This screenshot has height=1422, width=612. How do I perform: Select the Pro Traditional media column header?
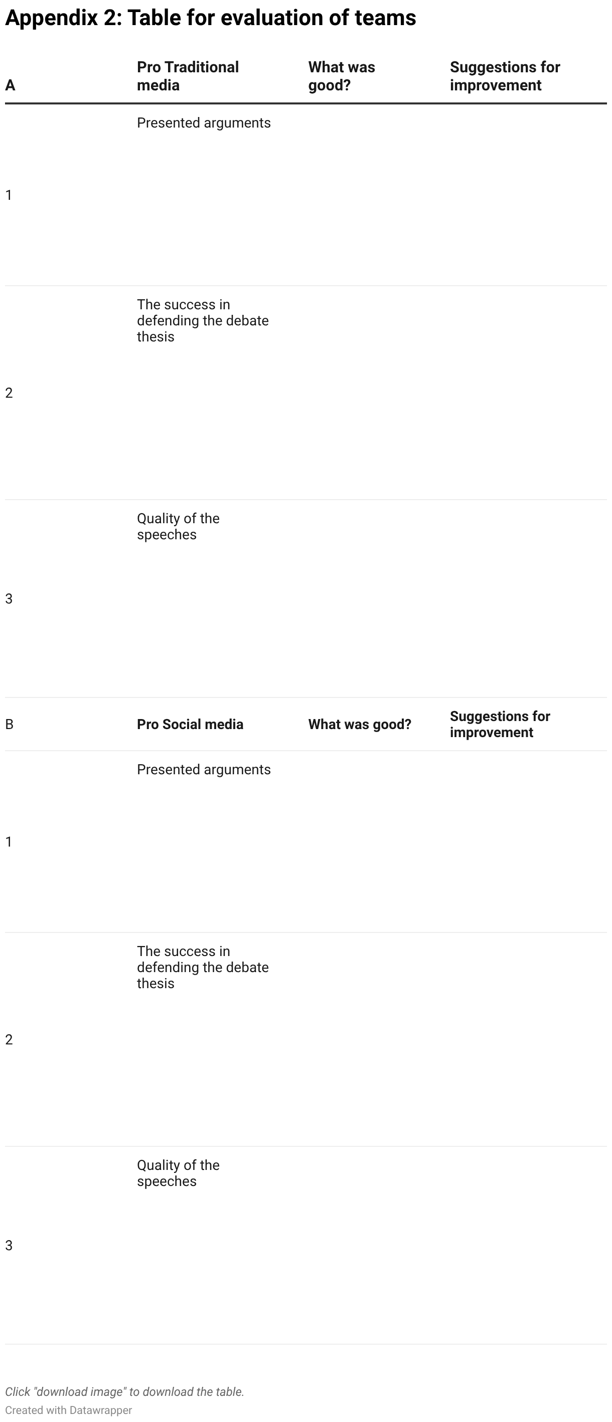[x=188, y=76]
